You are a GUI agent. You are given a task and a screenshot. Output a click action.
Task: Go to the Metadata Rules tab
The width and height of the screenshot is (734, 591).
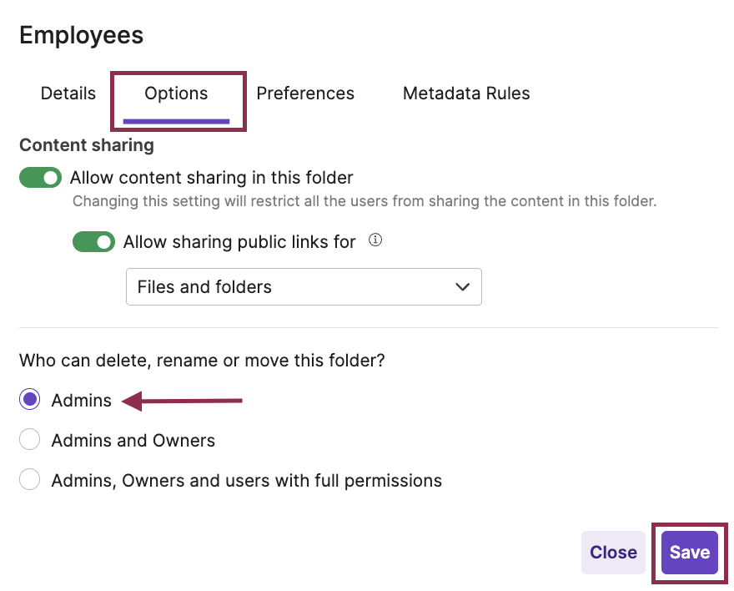(x=465, y=93)
